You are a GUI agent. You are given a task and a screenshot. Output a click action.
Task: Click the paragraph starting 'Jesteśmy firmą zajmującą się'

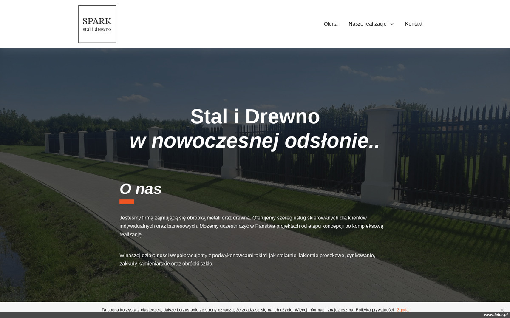click(x=252, y=226)
